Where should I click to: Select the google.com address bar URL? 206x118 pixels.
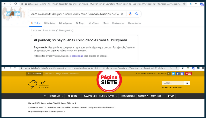[x=102, y=4]
